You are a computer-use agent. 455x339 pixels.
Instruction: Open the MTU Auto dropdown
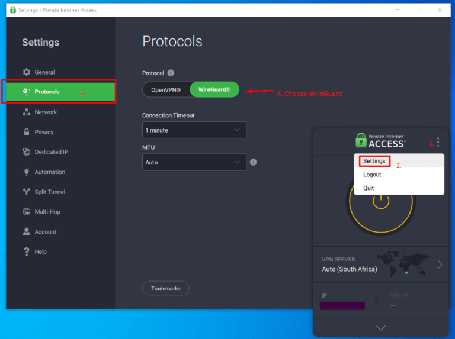194,162
